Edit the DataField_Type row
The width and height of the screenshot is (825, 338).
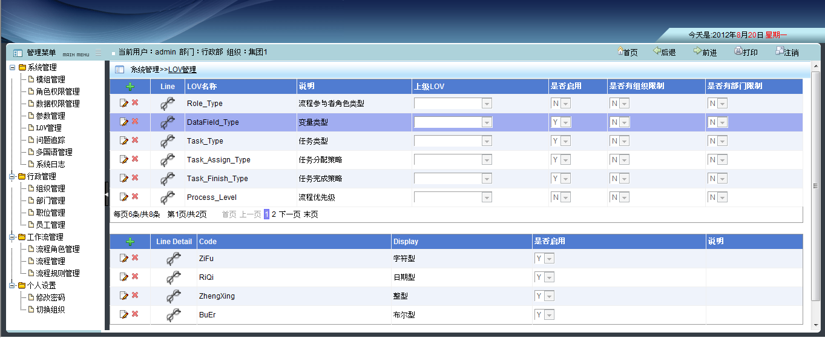pyautogui.click(x=124, y=122)
